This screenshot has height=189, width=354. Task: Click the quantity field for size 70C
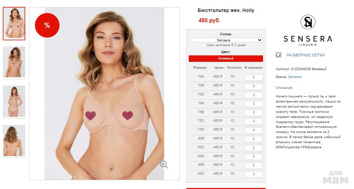point(254,95)
